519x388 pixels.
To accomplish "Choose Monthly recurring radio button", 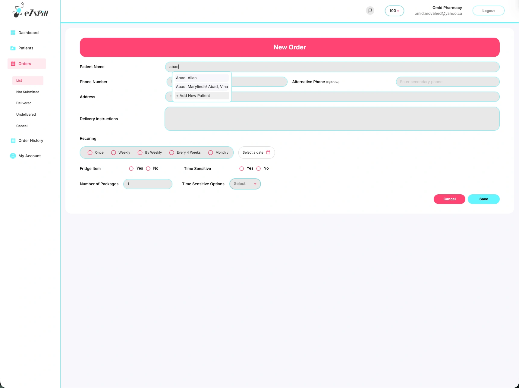I will tap(211, 153).
